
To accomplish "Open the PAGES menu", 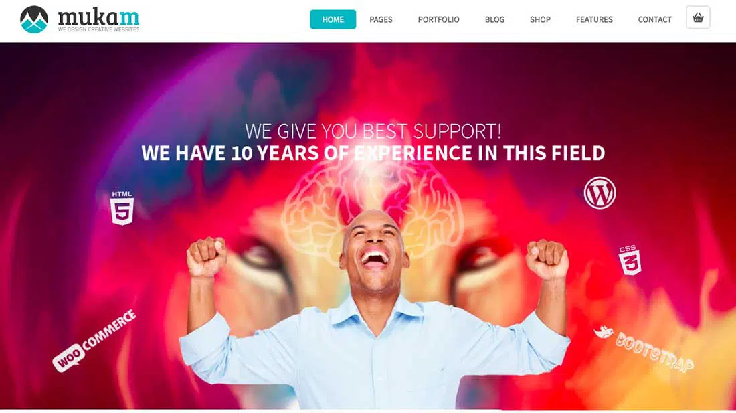I will click(381, 19).
